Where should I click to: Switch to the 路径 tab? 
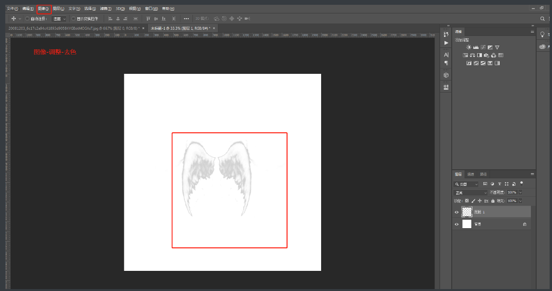pos(483,175)
